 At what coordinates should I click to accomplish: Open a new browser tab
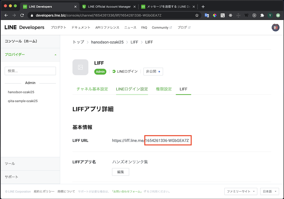coord(203,7)
